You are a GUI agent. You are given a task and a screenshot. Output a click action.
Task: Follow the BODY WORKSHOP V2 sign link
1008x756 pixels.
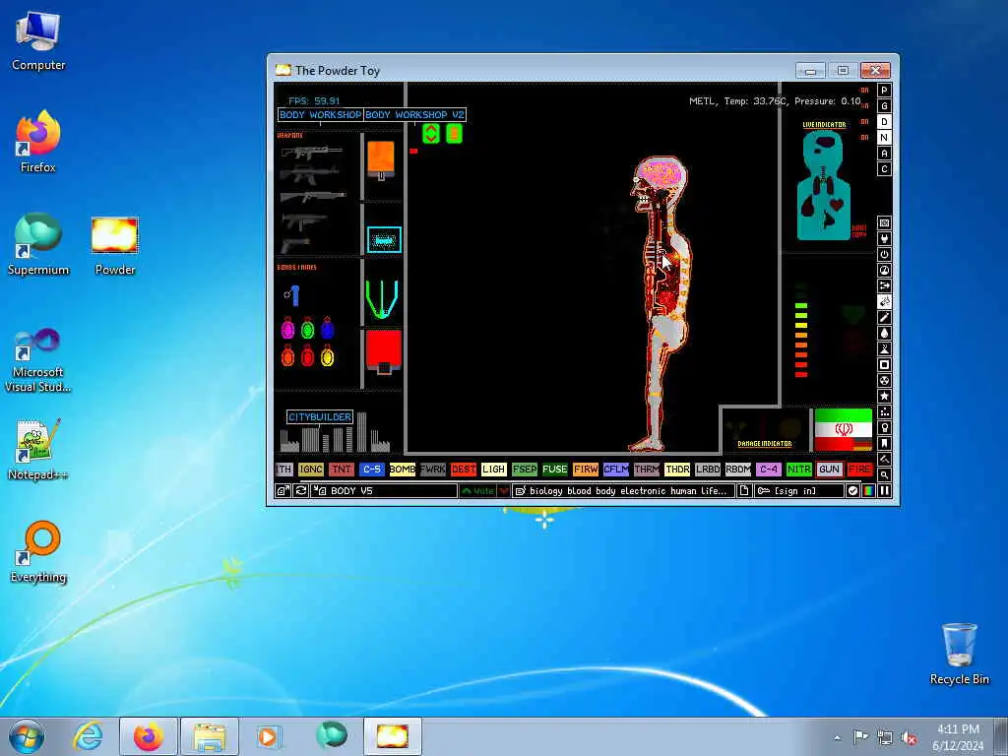(414, 114)
